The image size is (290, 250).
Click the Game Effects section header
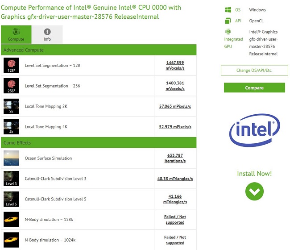[x=99, y=143]
